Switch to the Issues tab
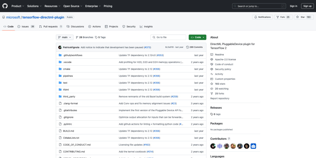This screenshot has height=158, width=316. point(26,27)
